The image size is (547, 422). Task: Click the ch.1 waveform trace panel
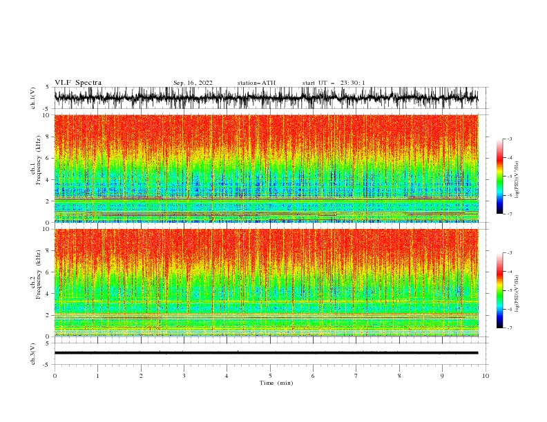click(266, 98)
